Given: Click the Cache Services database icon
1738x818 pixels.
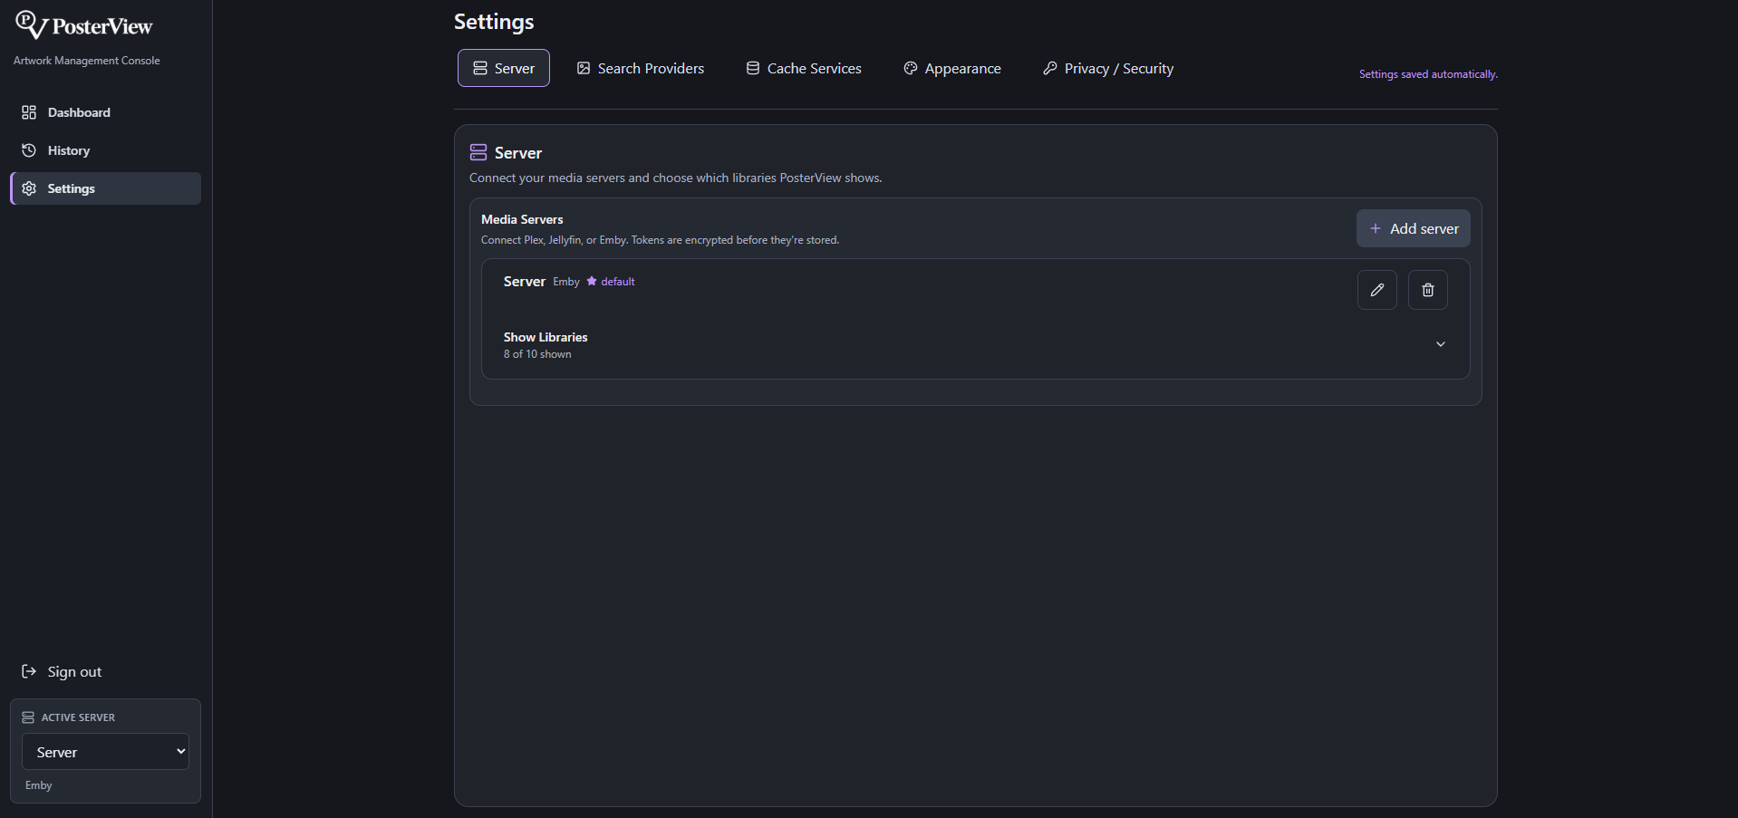Looking at the screenshot, I should [753, 68].
